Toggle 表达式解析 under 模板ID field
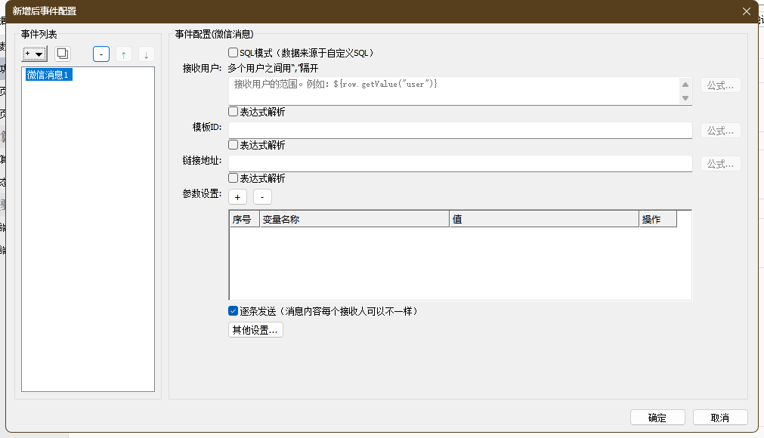 pyautogui.click(x=234, y=145)
